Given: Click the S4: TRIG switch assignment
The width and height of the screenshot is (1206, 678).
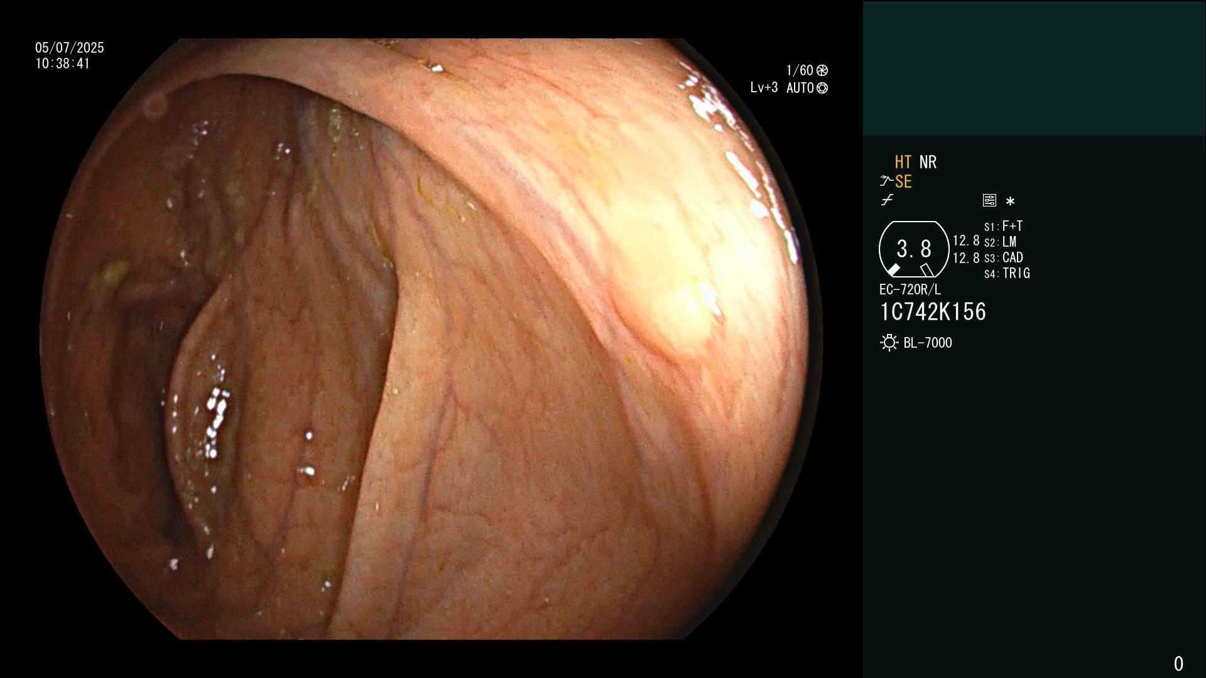Looking at the screenshot, I should click(1008, 273).
